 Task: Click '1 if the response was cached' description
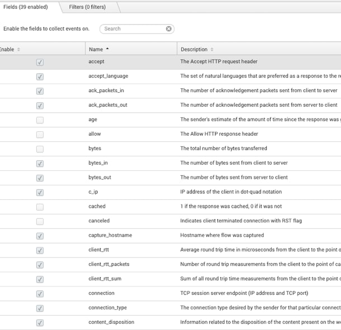[231, 206]
